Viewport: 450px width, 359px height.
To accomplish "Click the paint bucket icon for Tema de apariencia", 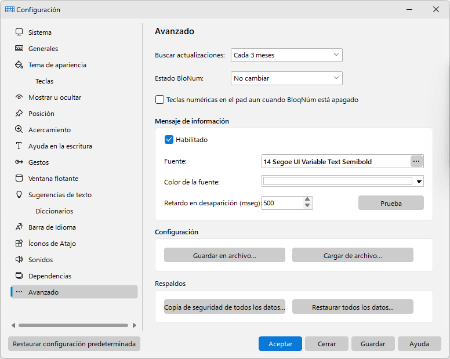I will tap(19, 64).
